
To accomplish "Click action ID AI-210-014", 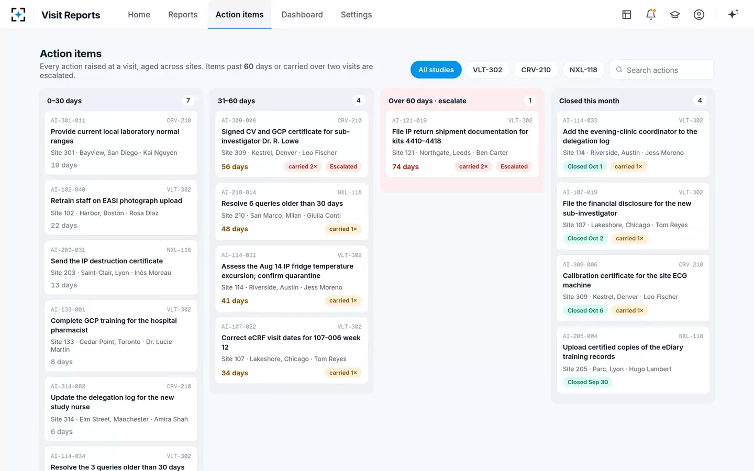I will click(x=239, y=193).
